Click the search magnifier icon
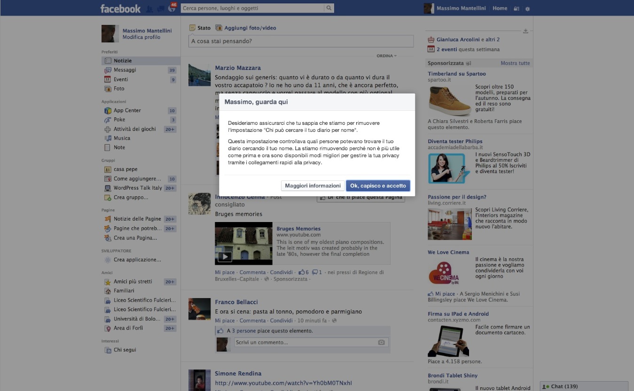The width and height of the screenshot is (634, 391). click(x=329, y=8)
